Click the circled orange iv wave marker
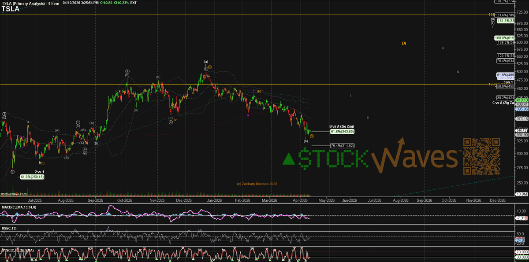Screen dimensions: 529x262 [312, 137]
